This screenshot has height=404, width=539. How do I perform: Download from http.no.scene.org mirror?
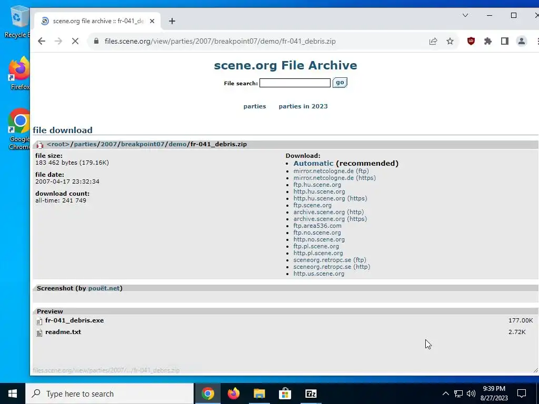click(319, 239)
